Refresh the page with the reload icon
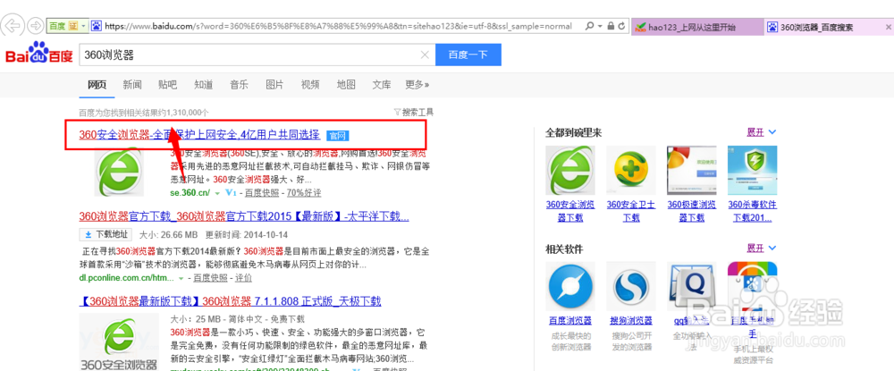Viewport: 894px width, 371px height. (621, 26)
